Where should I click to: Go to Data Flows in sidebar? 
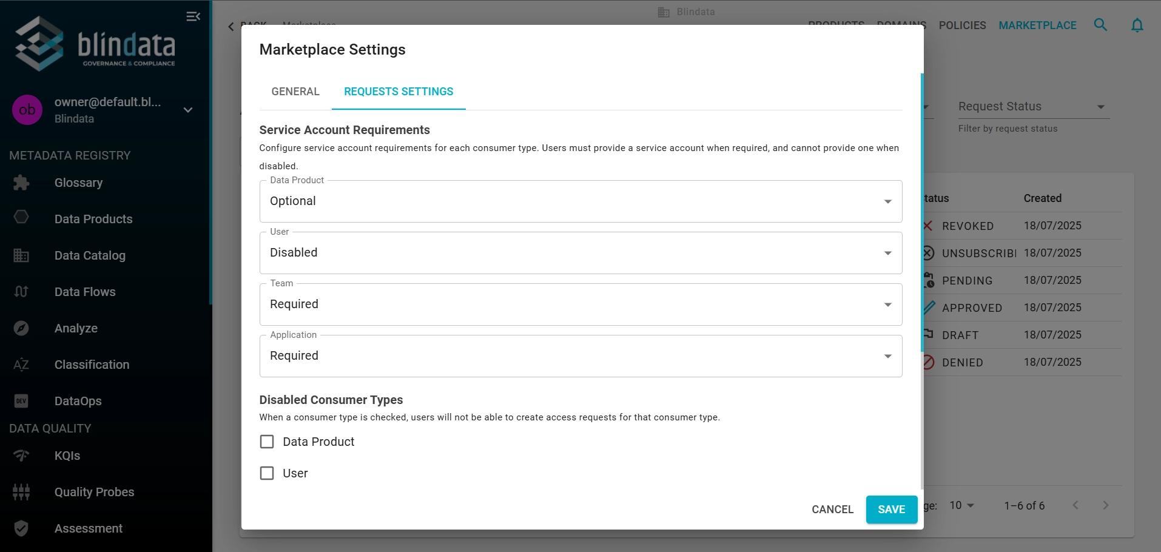coord(85,292)
